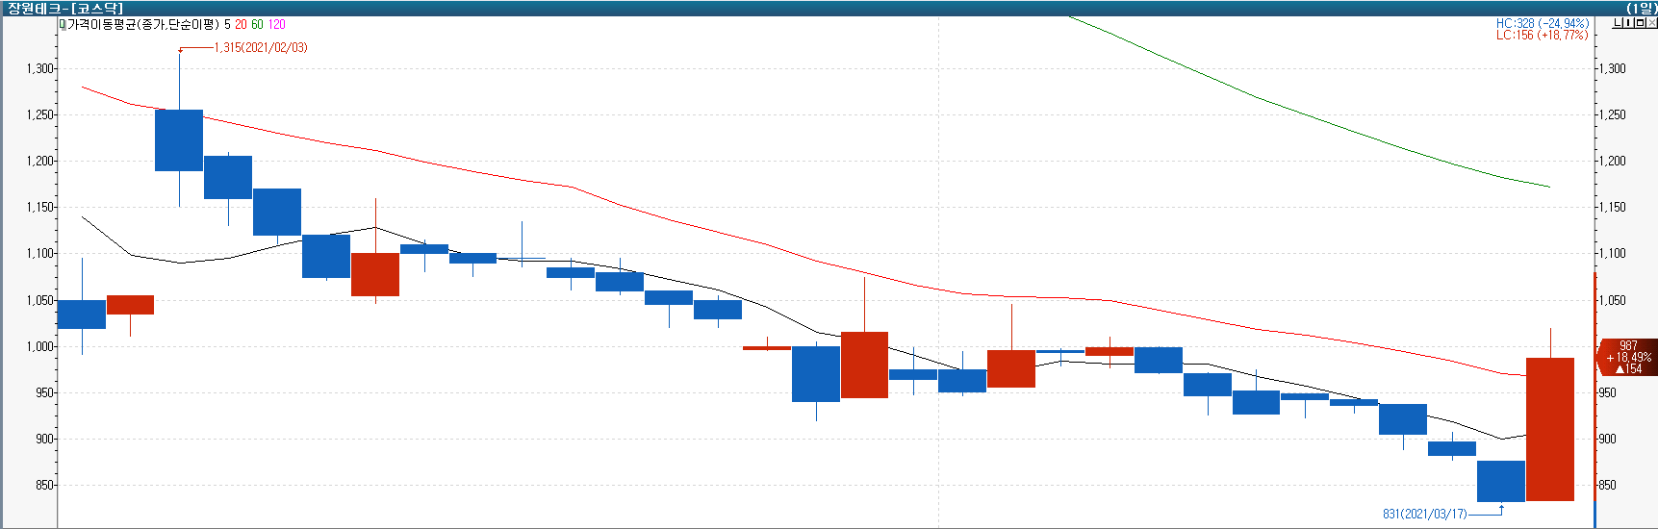
Task: Click the (1일) daily period label
Action: [x=1640, y=8]
